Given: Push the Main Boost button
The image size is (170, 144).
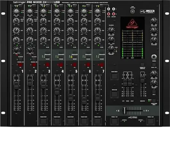Looking at the screenshot, I should click(x=114, y=76).
